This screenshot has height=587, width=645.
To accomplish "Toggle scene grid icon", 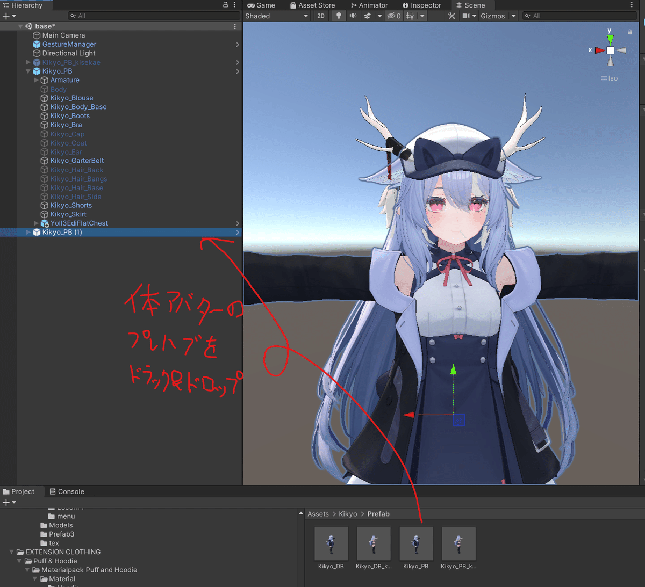I will coord(410,16).
